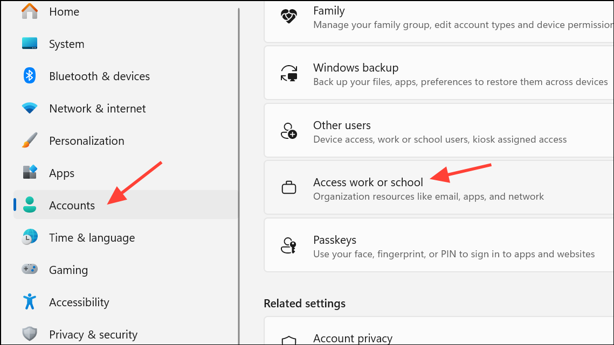Click the Home house icon
This screenshot has width=614, height=345.
[30, 11]
